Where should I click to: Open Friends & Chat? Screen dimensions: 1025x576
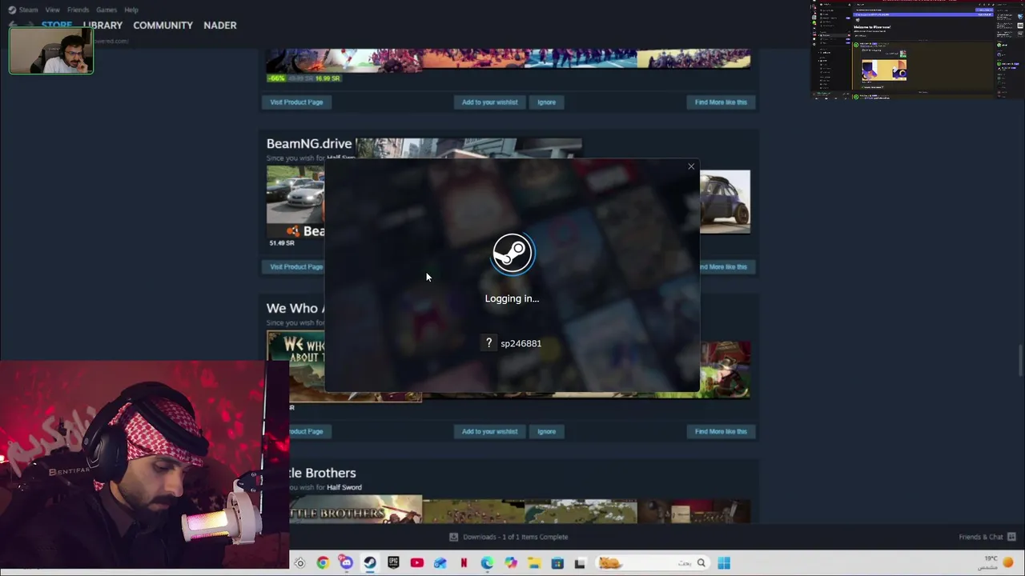981,537
